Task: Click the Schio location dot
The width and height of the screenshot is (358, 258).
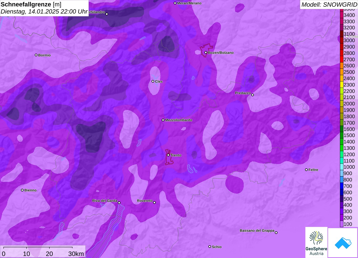Action: pyautogui.click(x=210, y=247)
